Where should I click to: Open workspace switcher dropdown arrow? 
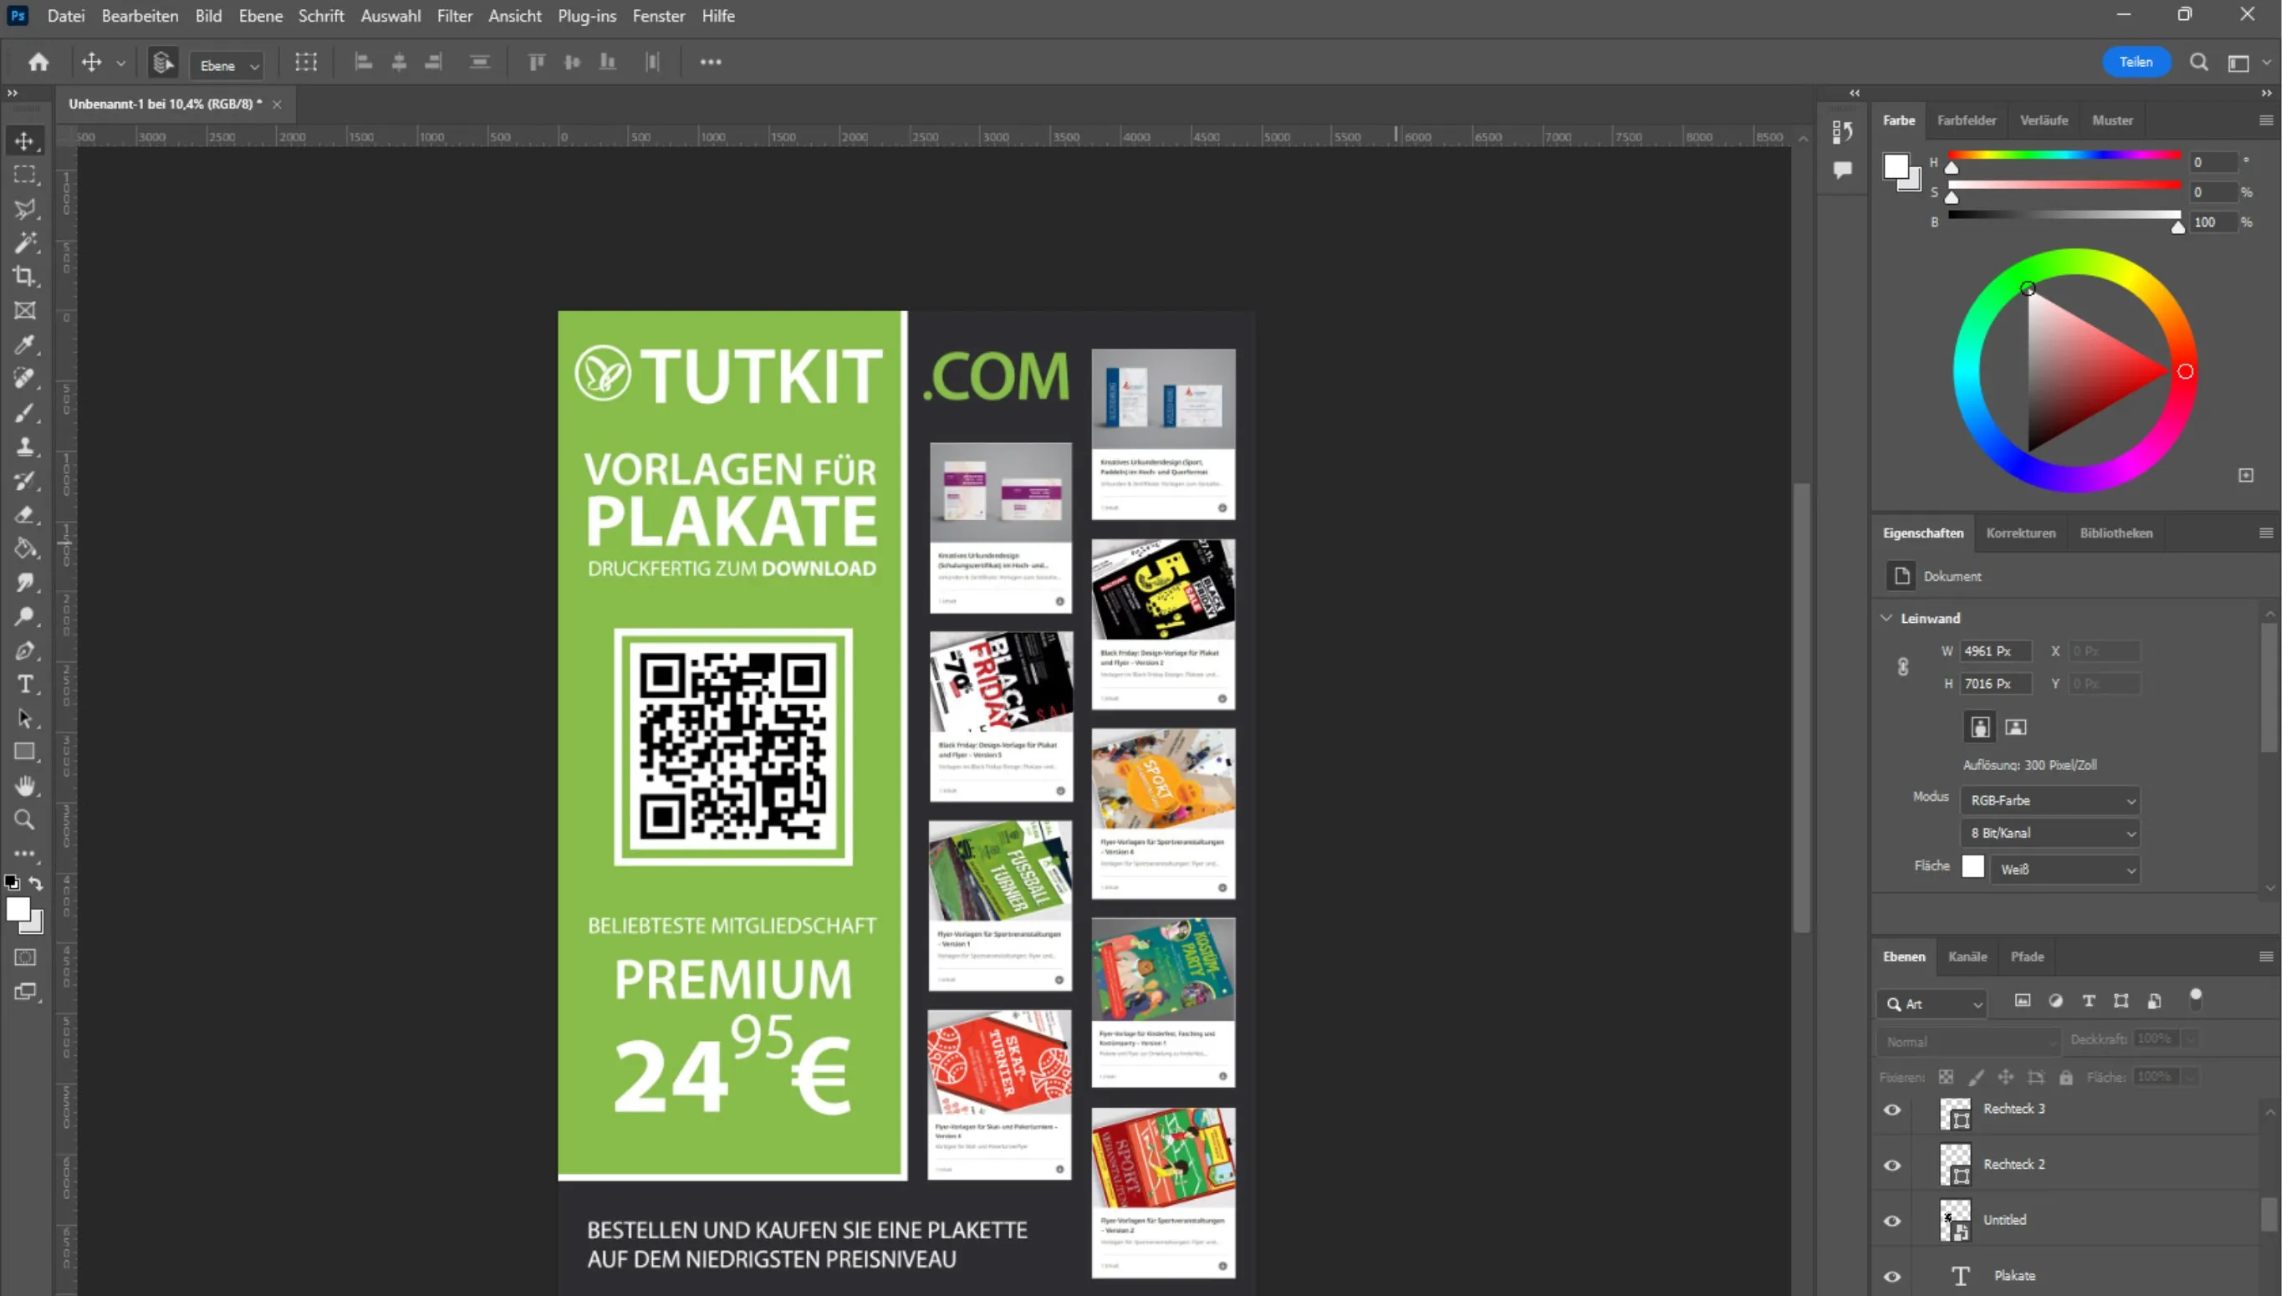(x=2267, y=63)
